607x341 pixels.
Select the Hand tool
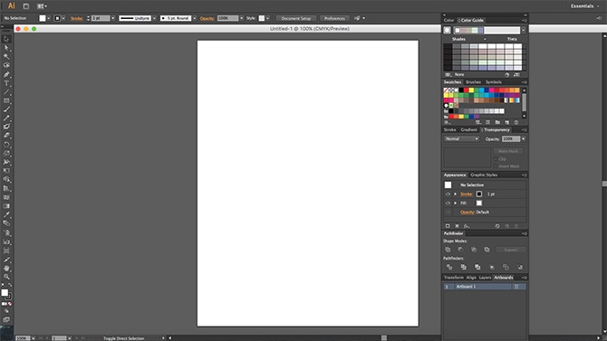[x=6, y=268]
